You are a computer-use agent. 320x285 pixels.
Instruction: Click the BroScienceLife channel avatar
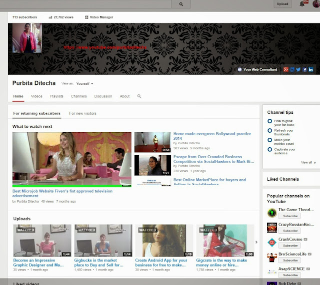tap(272, 257)
